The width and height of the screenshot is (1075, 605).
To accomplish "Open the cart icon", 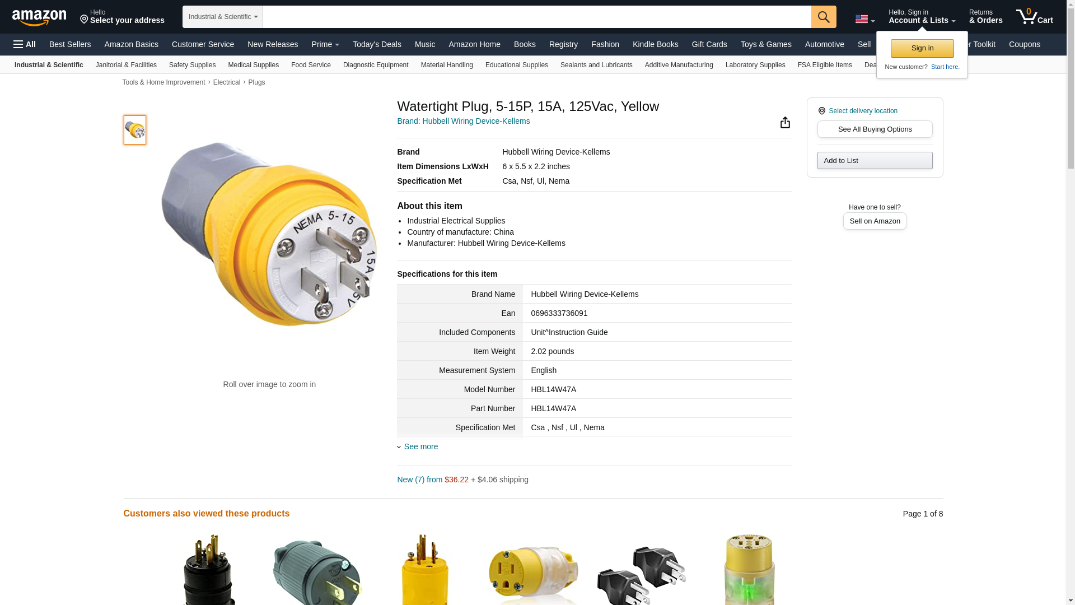I will pyautogui.click(x=1035, y=17).
